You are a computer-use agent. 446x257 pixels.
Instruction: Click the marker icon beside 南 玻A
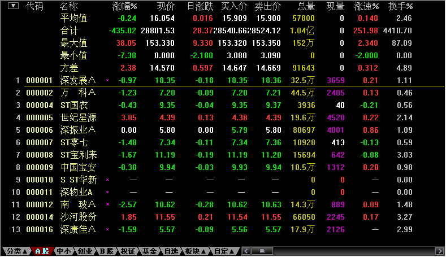[107, 204]
